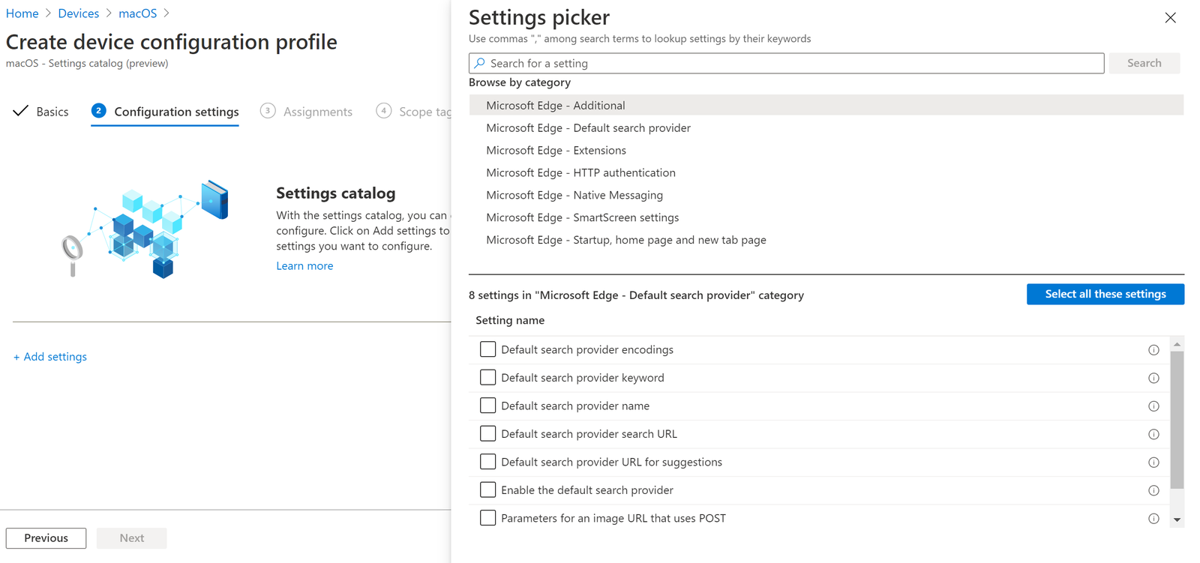Select Microsoft Edge - Default search provider category

pyautogui.click(x=826, y=127)
